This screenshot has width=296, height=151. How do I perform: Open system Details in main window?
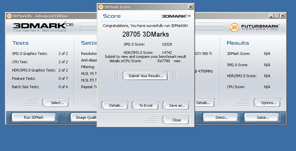click(x=204, y=103)
